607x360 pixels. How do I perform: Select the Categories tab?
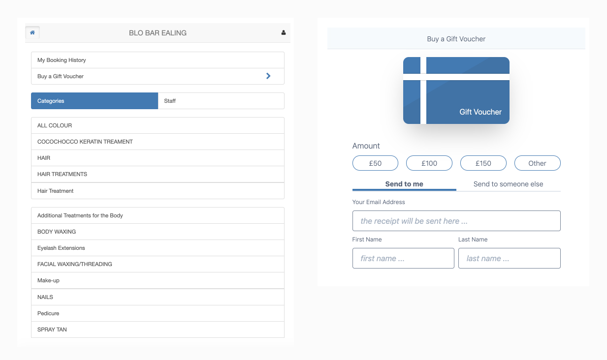[95, 101]
